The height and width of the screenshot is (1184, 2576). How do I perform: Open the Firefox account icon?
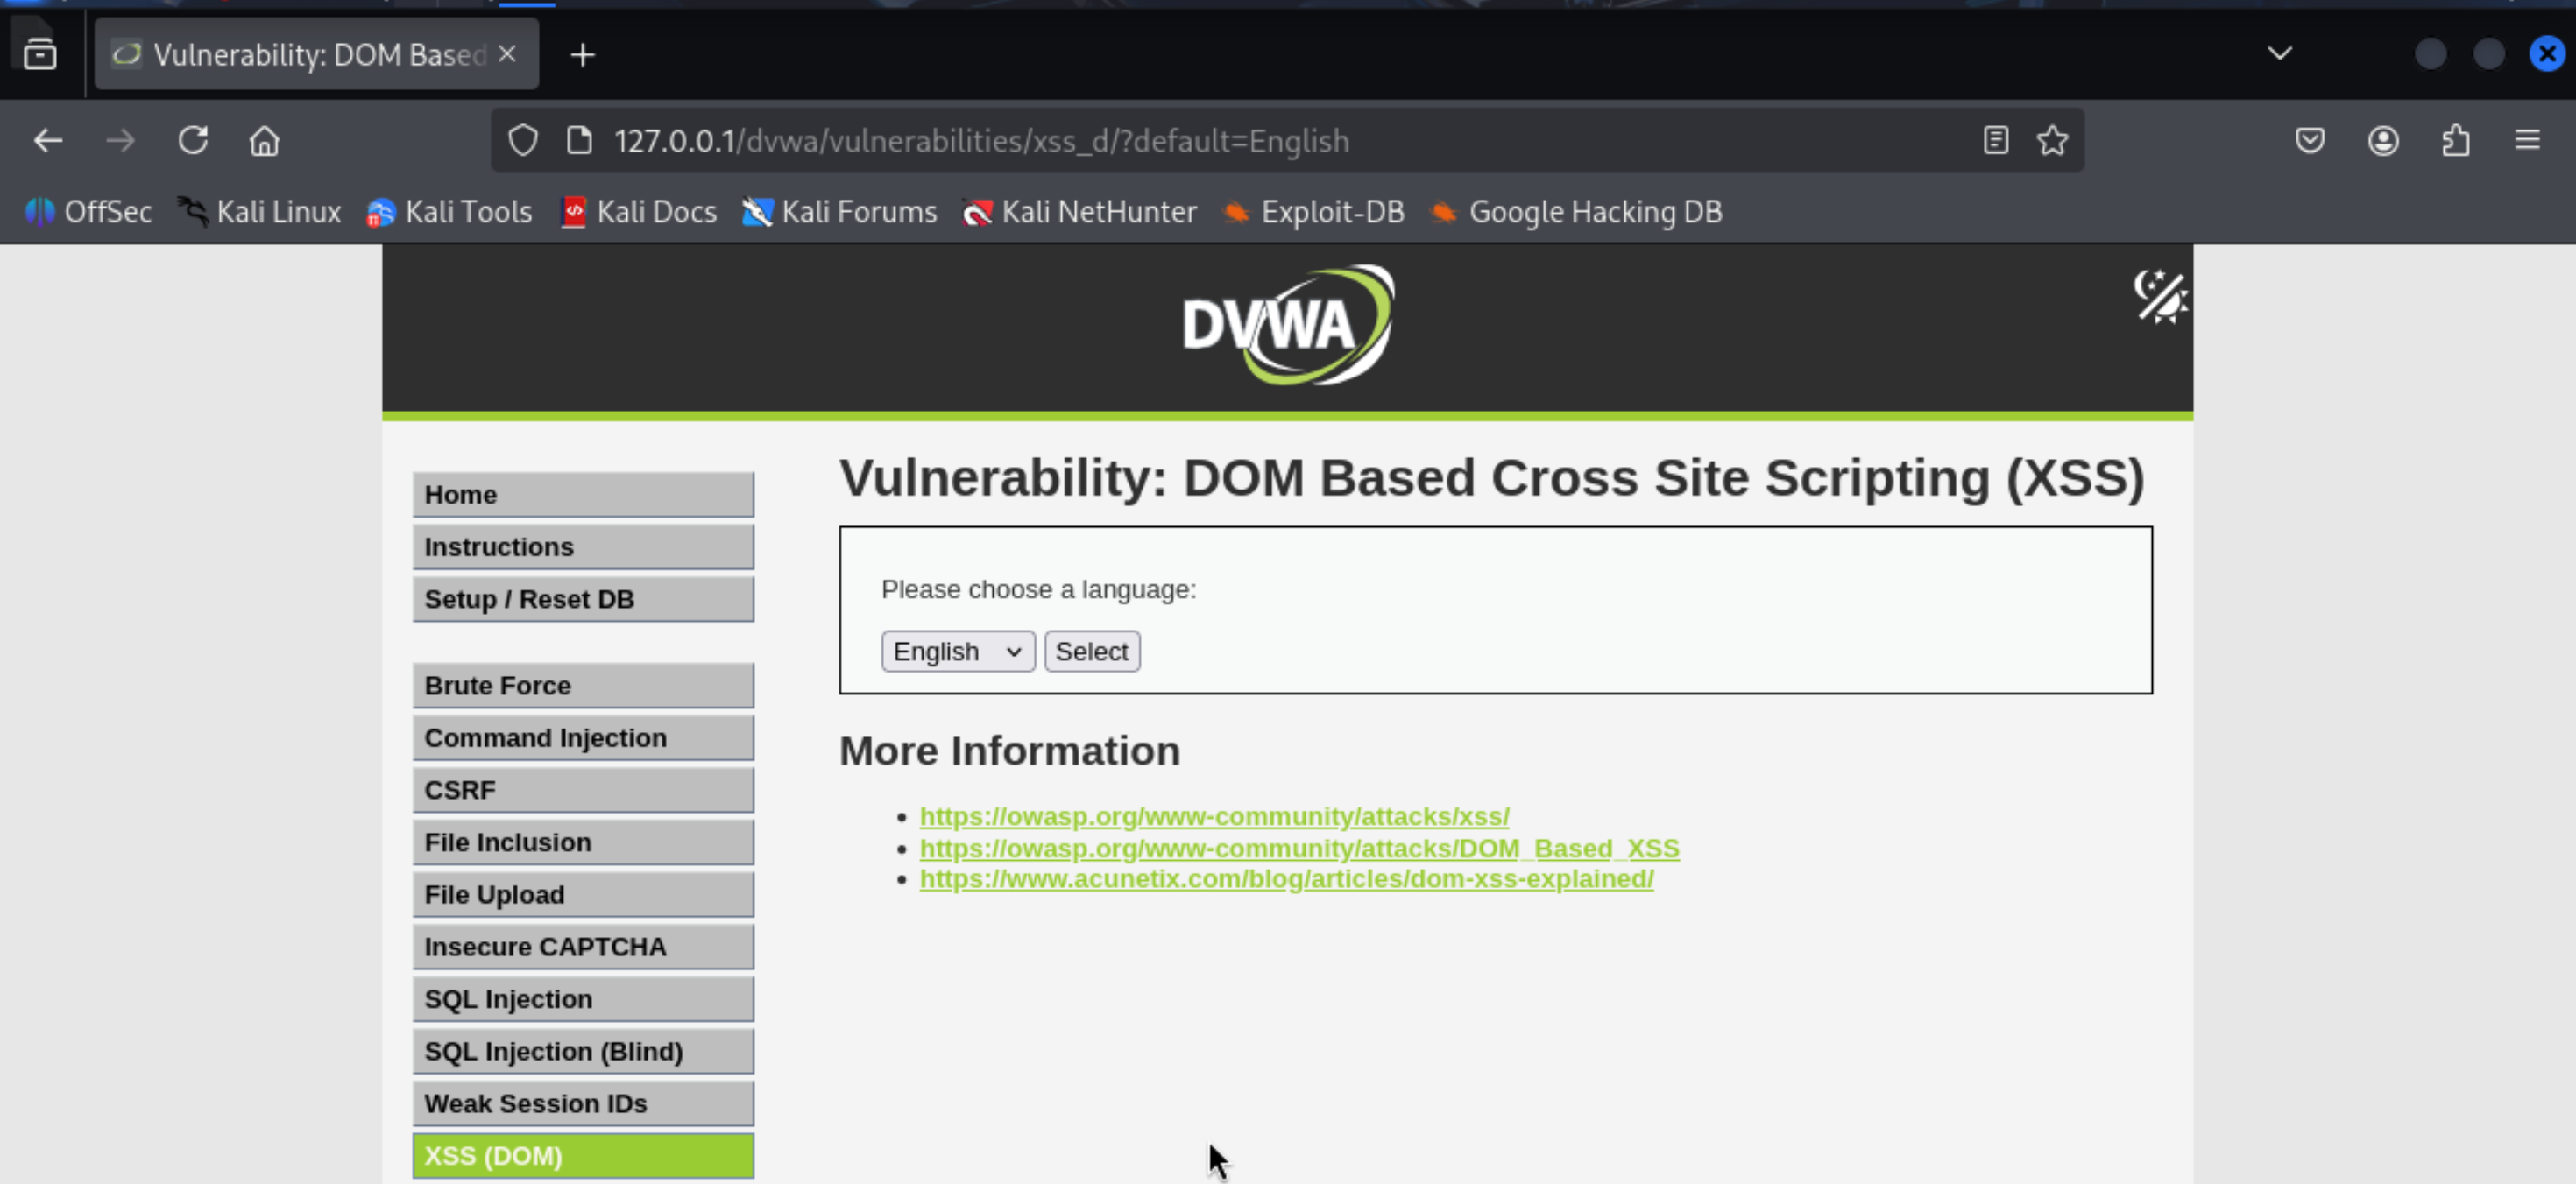pyautogui.click(x=2383, y=141)
